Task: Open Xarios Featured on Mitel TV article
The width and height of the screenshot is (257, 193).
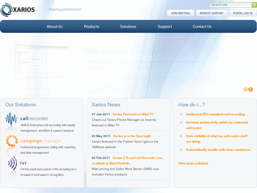Action: point(133,114)
